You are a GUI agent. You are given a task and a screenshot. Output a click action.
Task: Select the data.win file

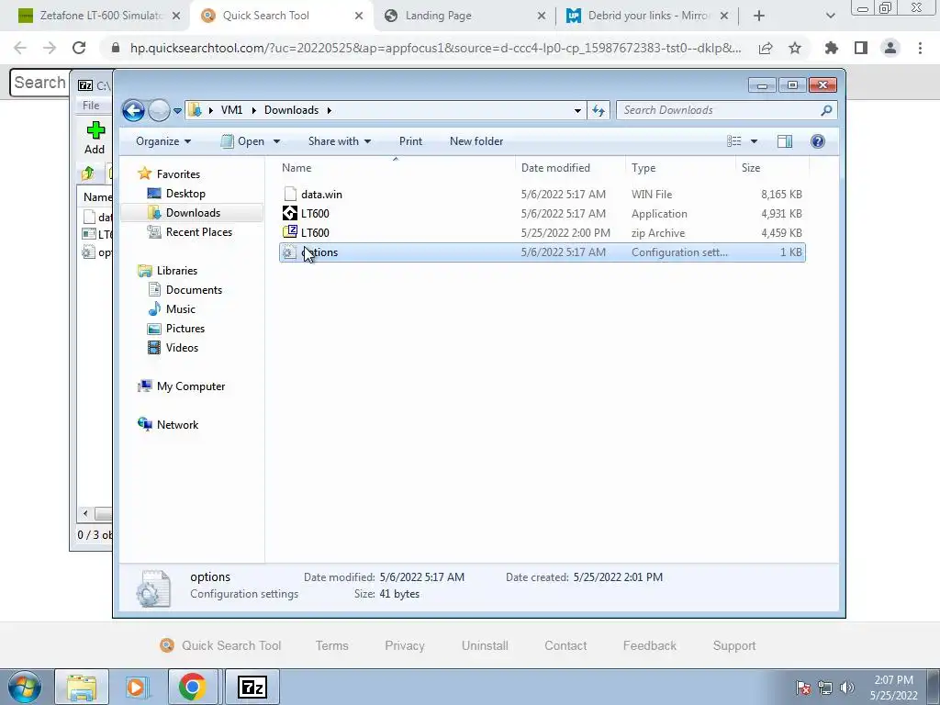[x=542, y=195]
